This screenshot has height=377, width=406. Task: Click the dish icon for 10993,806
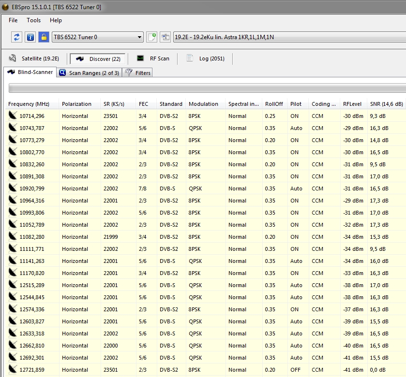(13, 212)
